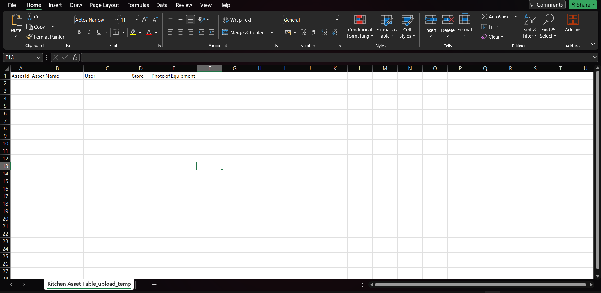The width and height of the screenshot is (601, 293).
Task: Switch to the Formulas ribbon tab
Action: [x=138, y=5]
